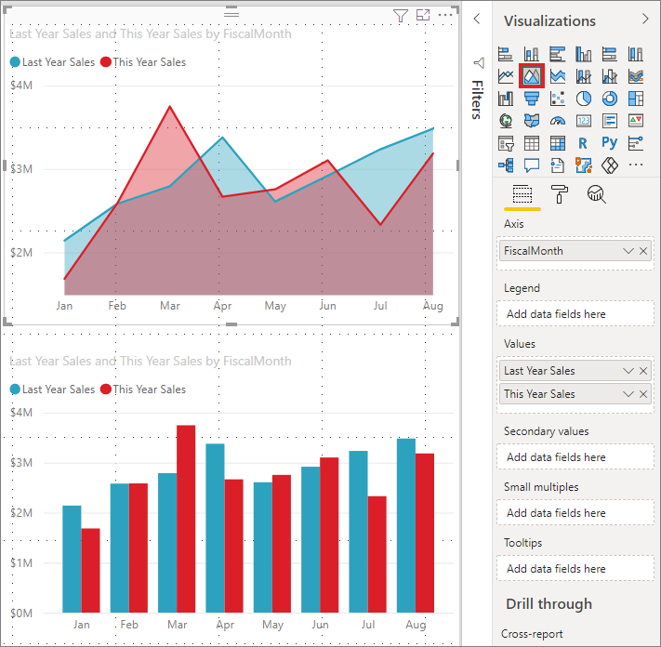Select the waterfall chart visual
The height and width of the screenshot is (647, 661).
[x=506, y=99]
